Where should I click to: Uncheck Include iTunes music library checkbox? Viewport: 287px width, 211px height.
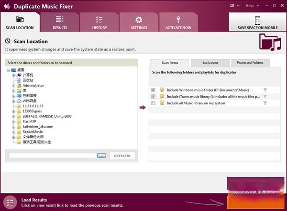click(x=153, y=97)
